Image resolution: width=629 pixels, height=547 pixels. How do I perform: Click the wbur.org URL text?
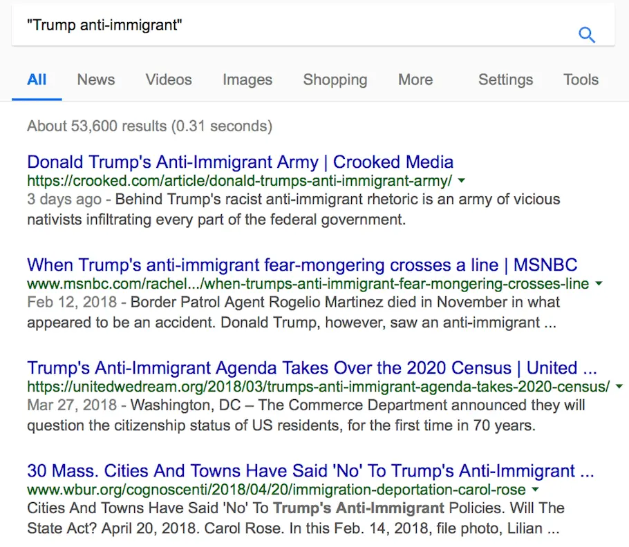[273, 489]
